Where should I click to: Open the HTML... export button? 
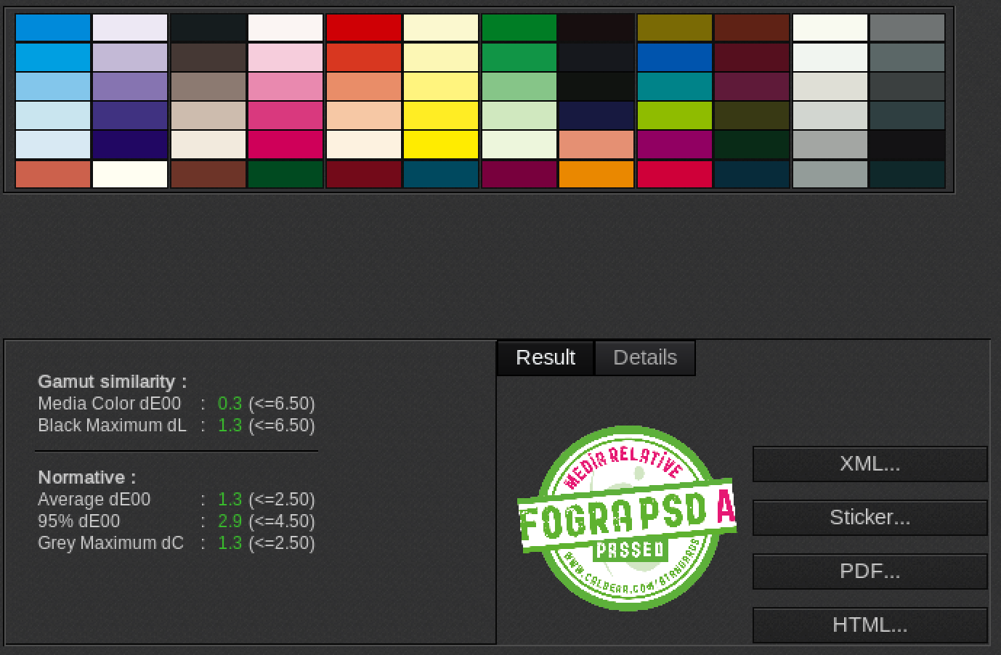tap(870, 625)
